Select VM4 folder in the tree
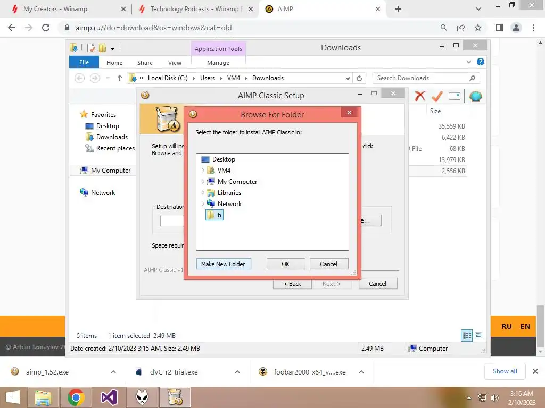The image size is (545, 408). tap(224, 171)
